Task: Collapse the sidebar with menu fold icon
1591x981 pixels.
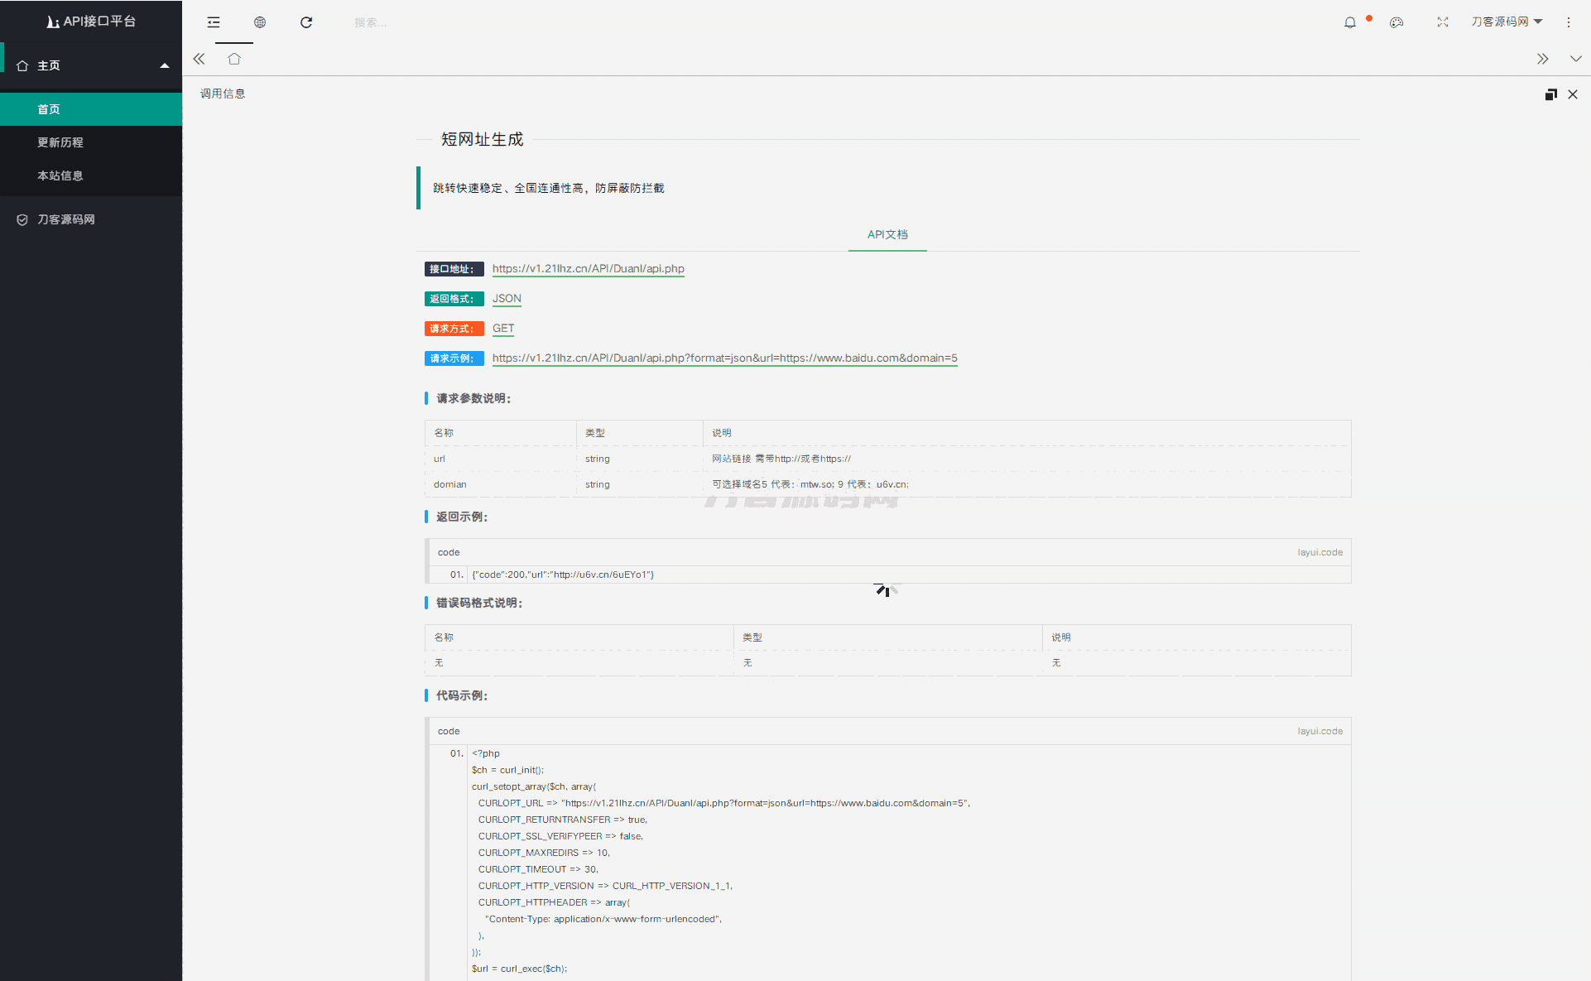Action: [x=214, y=22]
